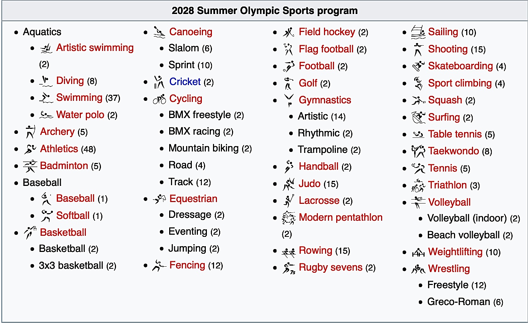The height and width of the screenshot is (323, 528).
Task: Open the Taekwondo link
Action: (453, 151)
